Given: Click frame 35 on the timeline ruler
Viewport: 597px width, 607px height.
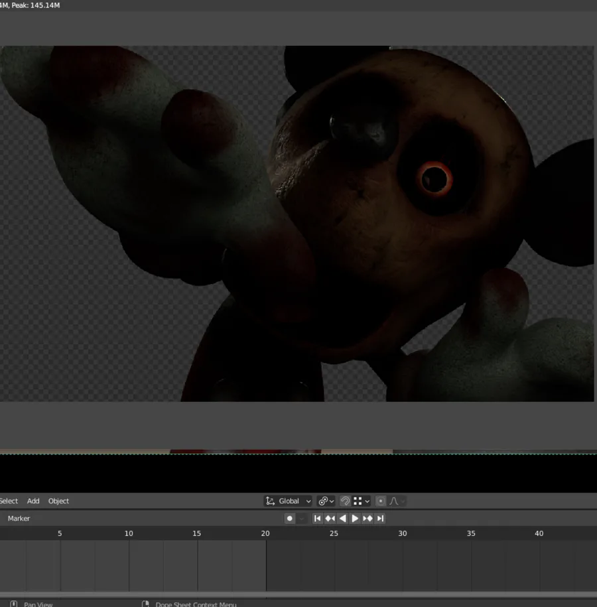Looking at the screenshot, I should tap(471, 533).
